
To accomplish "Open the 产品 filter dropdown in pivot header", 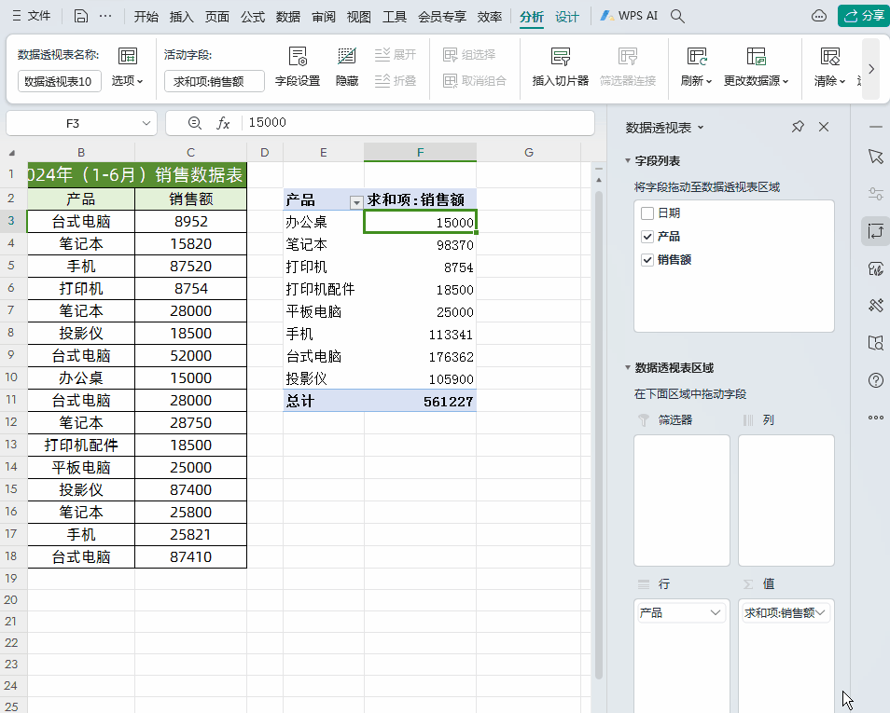I will 355,202.
